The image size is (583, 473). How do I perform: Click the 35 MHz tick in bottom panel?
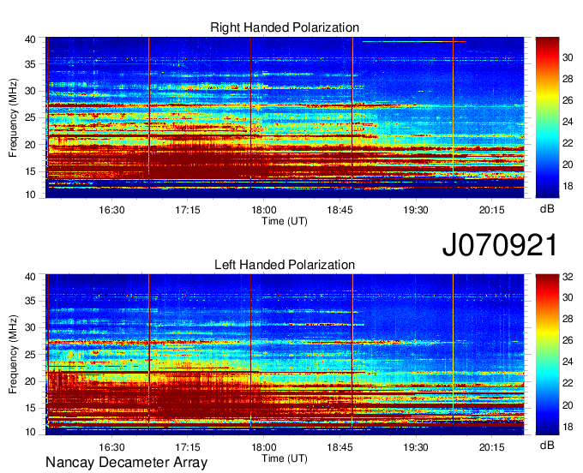tap(31, 301)
